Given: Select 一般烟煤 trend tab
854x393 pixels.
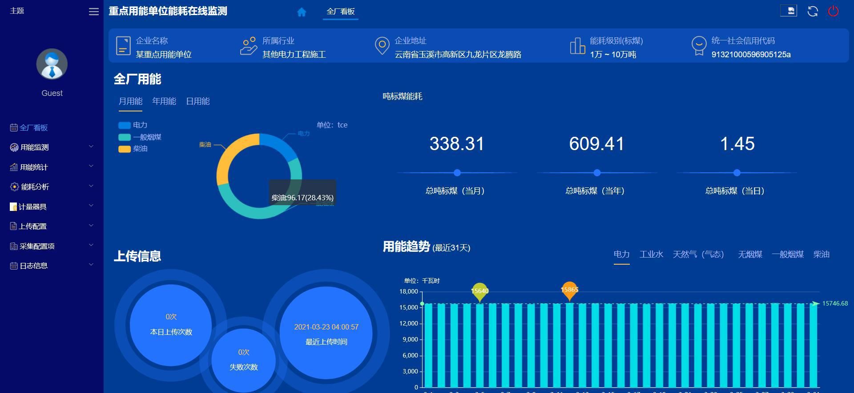Looking at the screenshot, I should pos(788,254).
